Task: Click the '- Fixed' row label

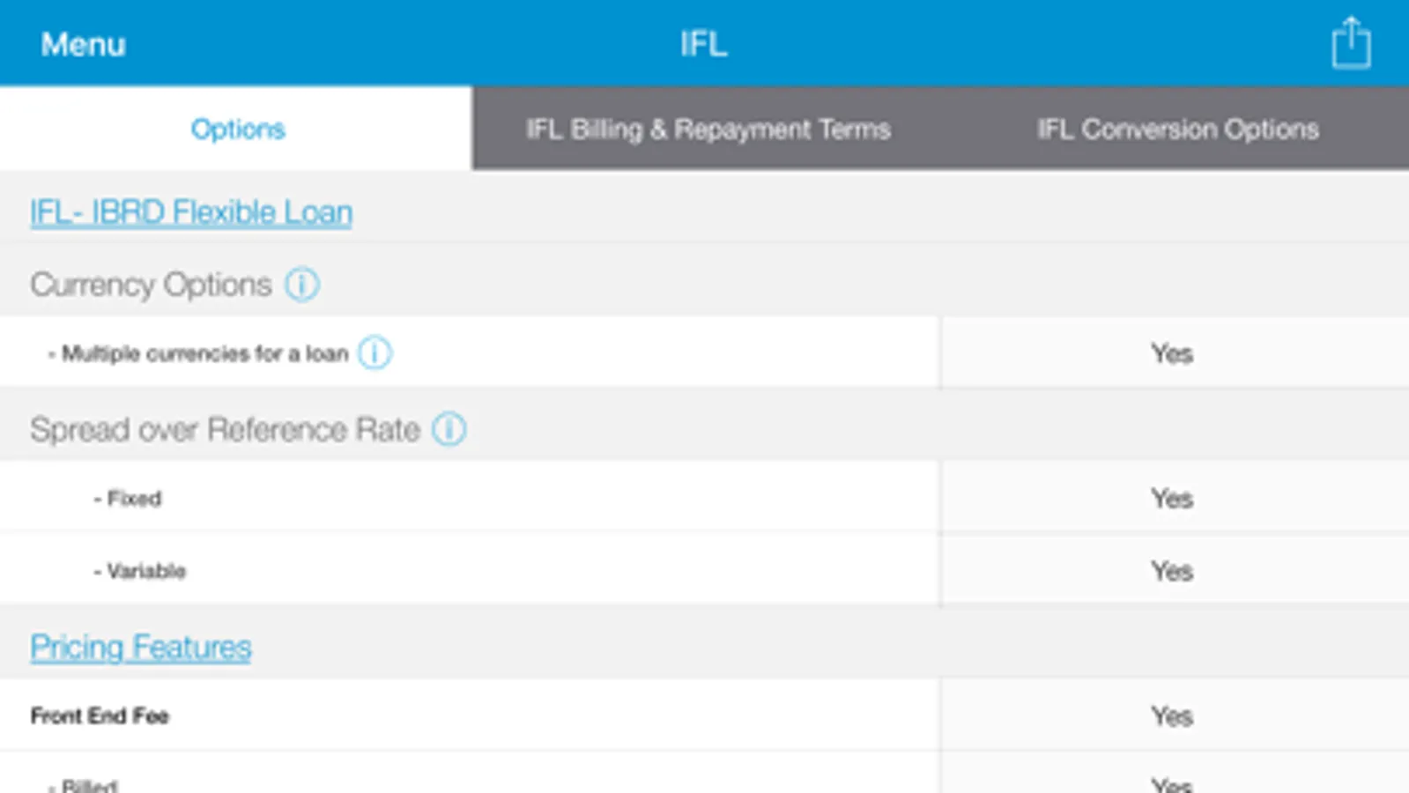Action: coord(128,498)
